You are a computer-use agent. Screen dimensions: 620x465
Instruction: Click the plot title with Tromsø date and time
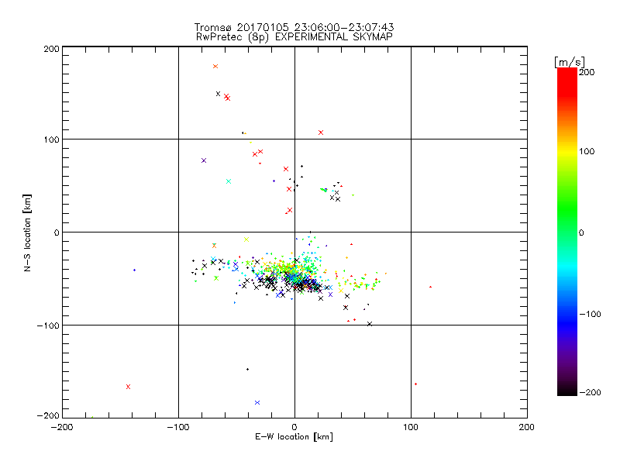click(x=293, y=27)
